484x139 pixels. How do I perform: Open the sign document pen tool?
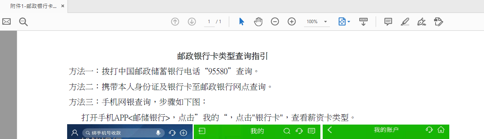pos(421,22)
